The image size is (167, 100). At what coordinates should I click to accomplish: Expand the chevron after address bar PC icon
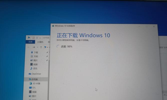[48, 47]
